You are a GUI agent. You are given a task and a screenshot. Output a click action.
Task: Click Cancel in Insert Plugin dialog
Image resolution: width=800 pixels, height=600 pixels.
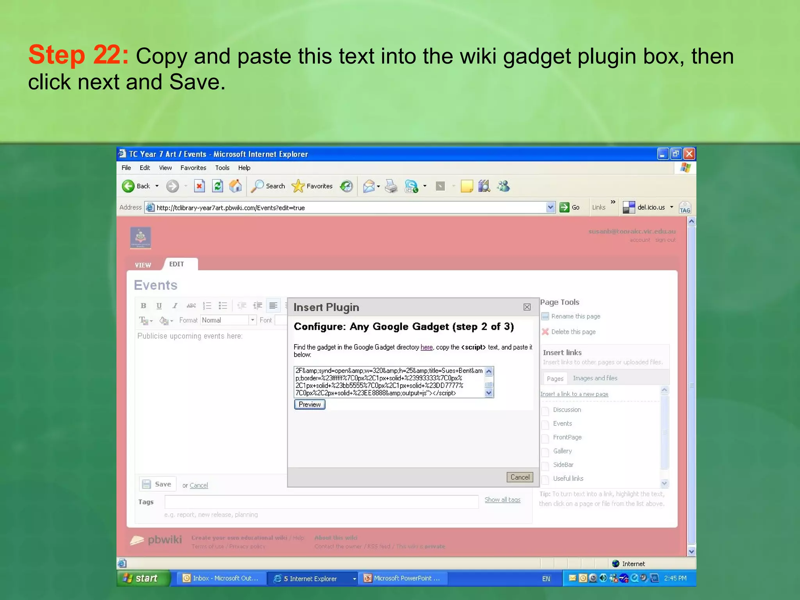pos(520,477)
